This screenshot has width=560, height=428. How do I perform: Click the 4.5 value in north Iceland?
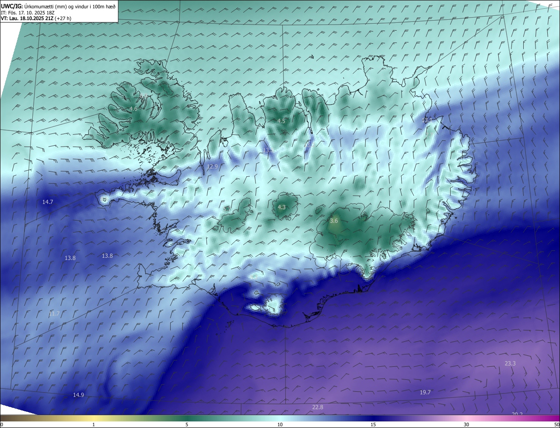[x=281, y=121]
